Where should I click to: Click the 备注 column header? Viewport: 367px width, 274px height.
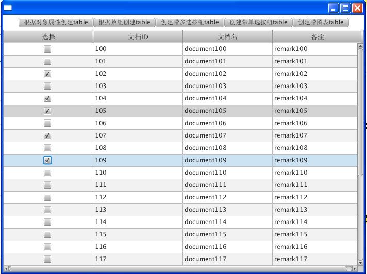pos(317,37)
